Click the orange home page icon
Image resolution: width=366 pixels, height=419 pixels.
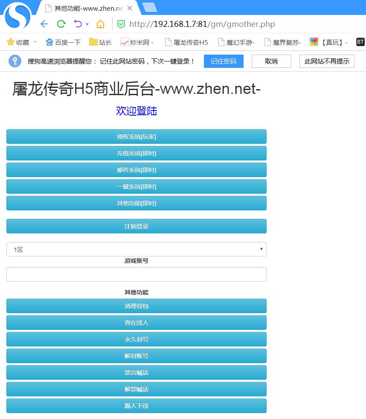point(100,24)
